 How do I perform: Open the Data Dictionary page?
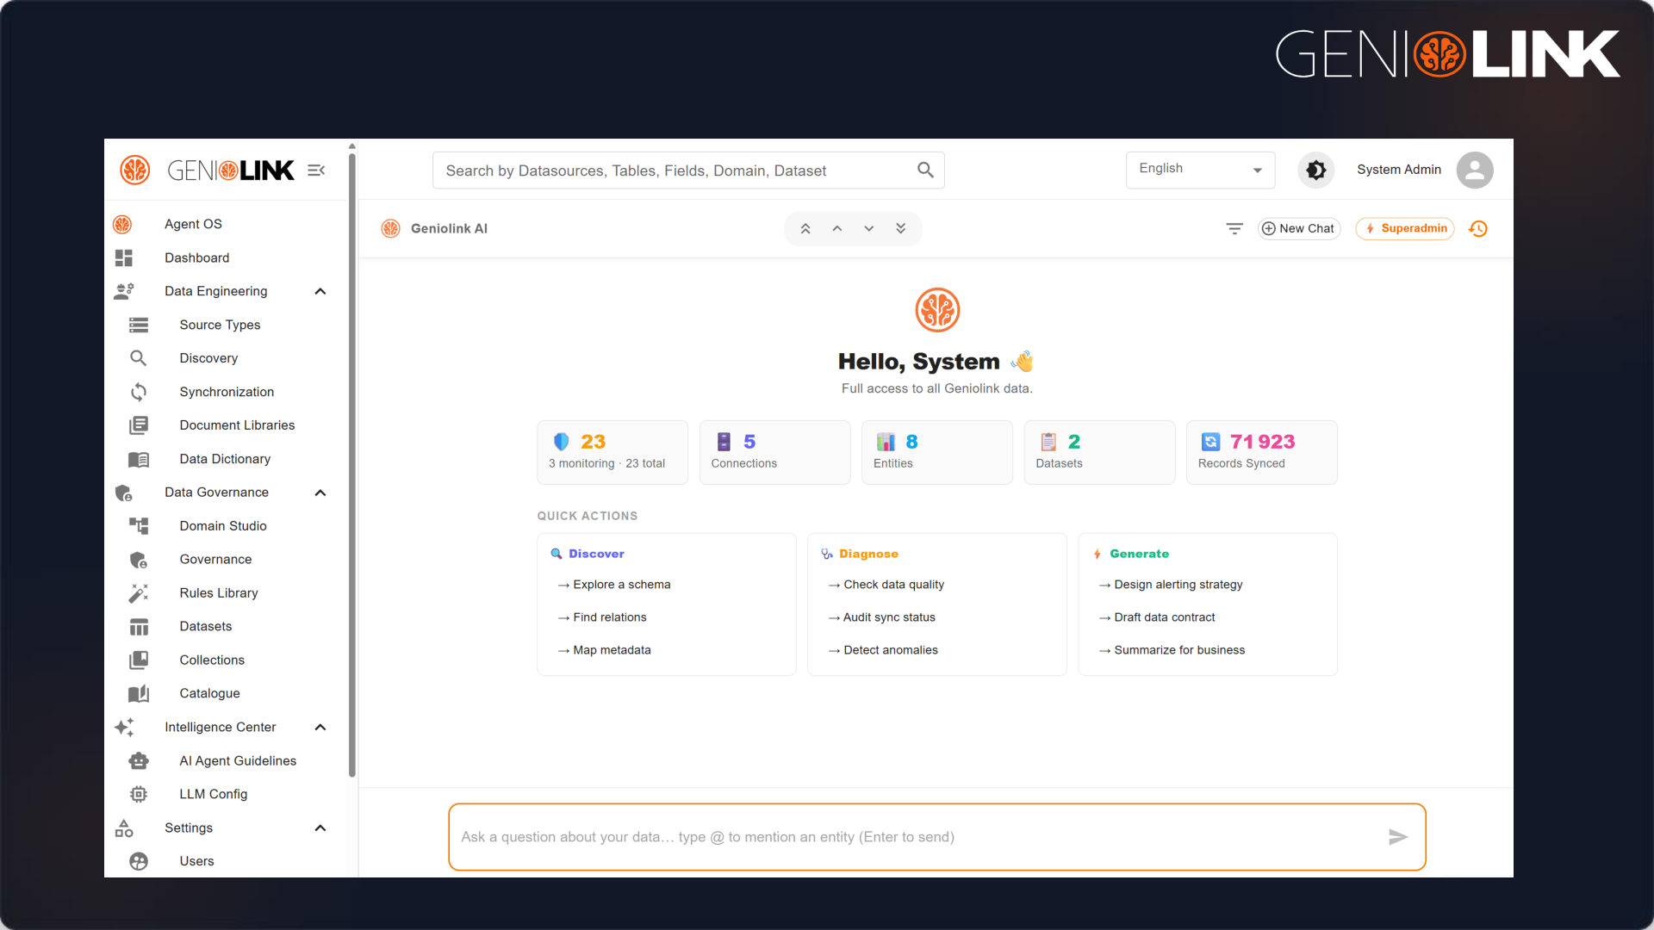click(225, 459)
